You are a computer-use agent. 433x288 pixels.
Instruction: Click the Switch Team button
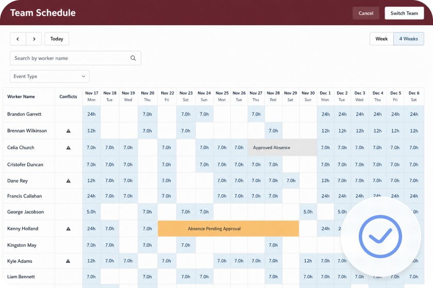(x=404, y=13)
